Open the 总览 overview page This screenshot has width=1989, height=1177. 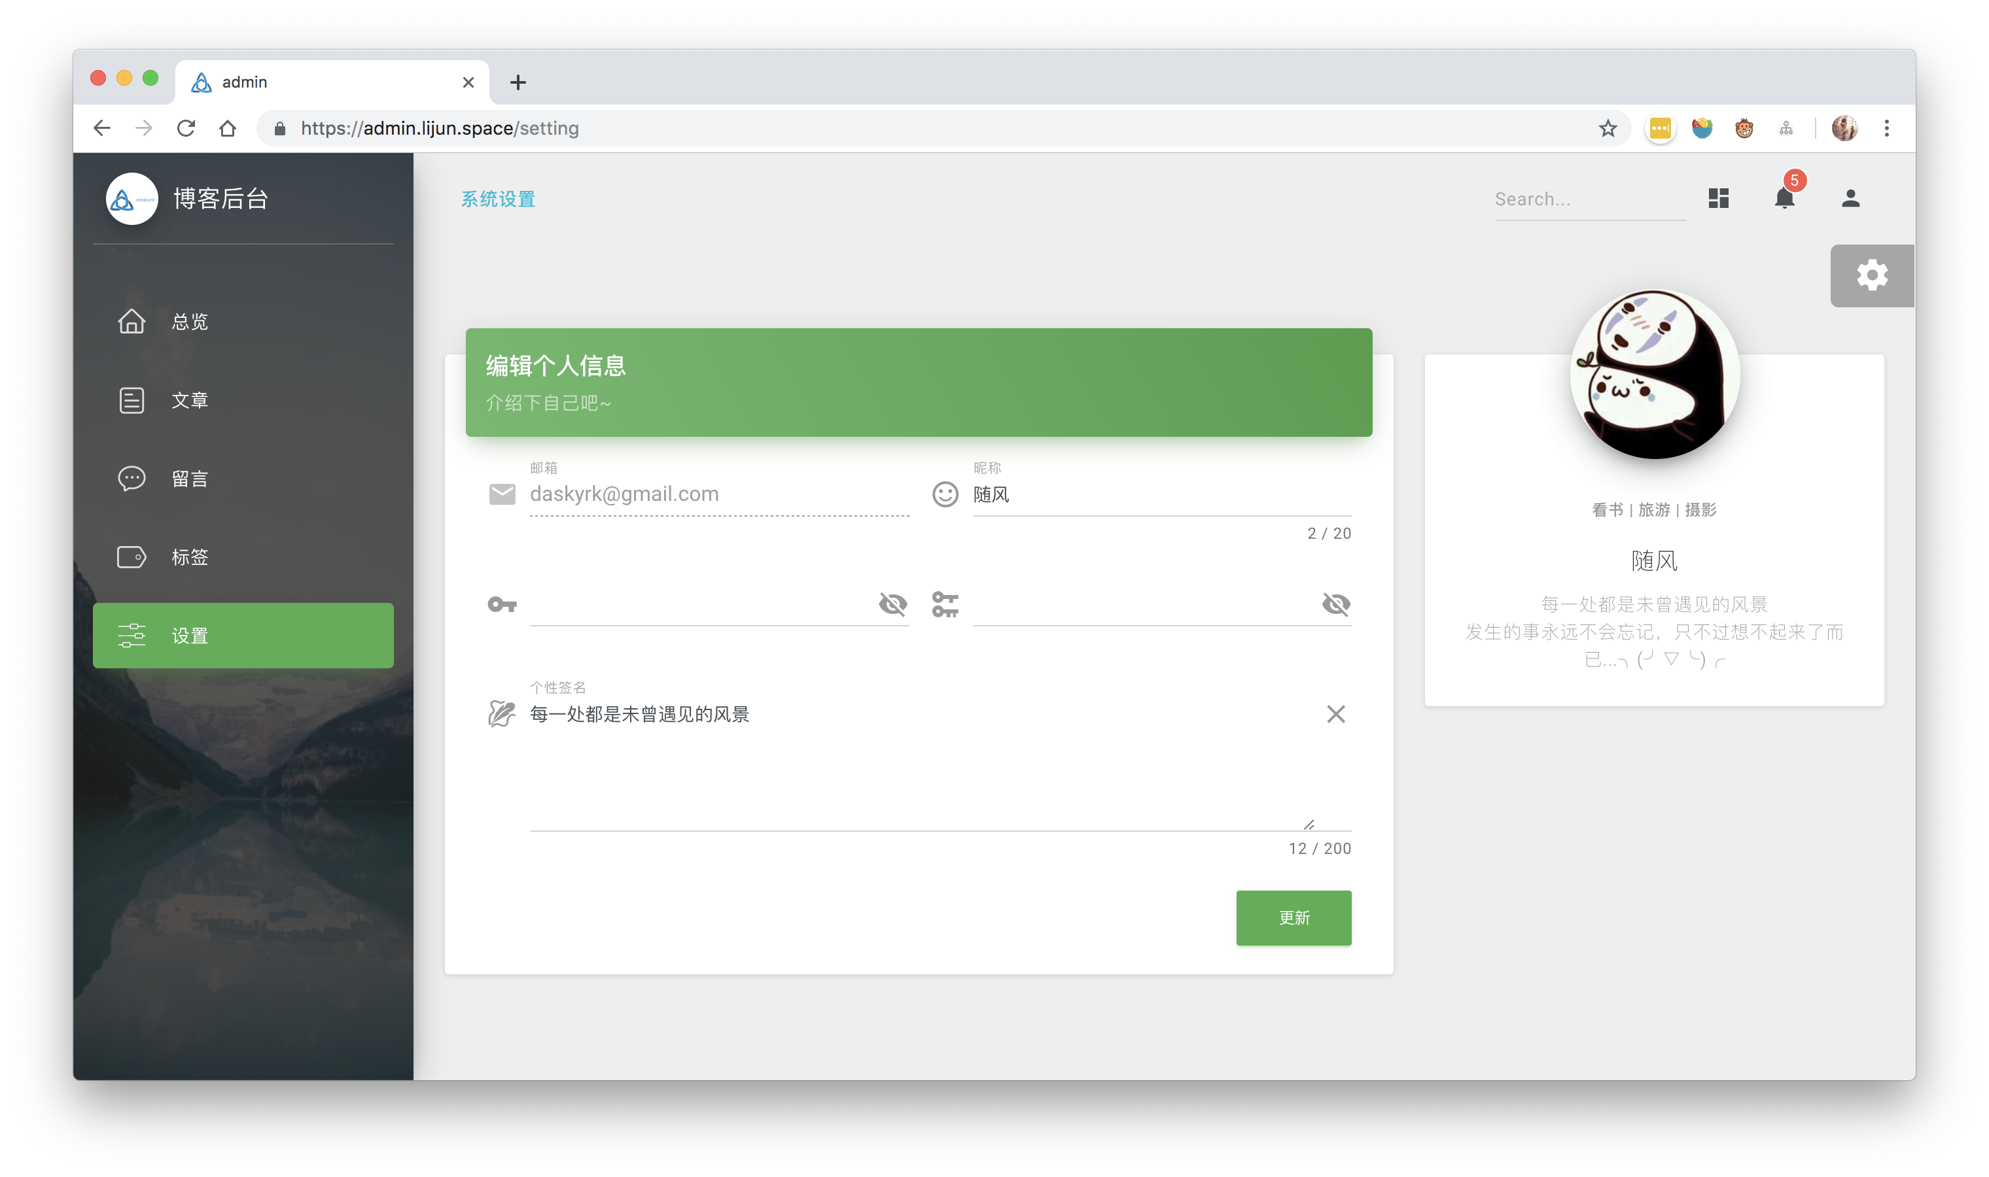coord(243,321)
